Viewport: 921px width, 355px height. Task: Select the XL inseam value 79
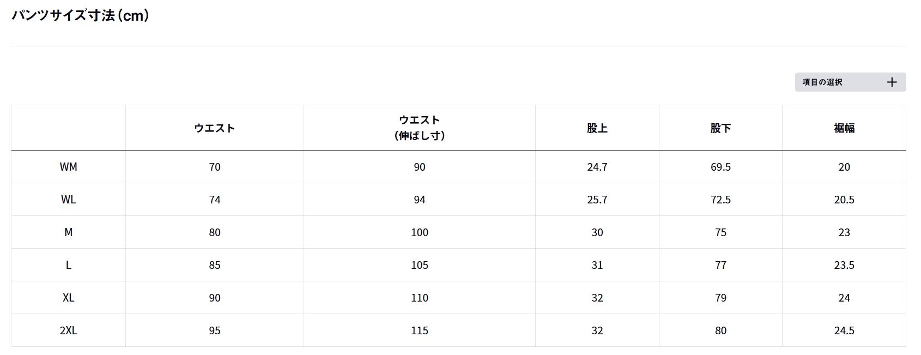pyautogui.click(x=720, y=298)
